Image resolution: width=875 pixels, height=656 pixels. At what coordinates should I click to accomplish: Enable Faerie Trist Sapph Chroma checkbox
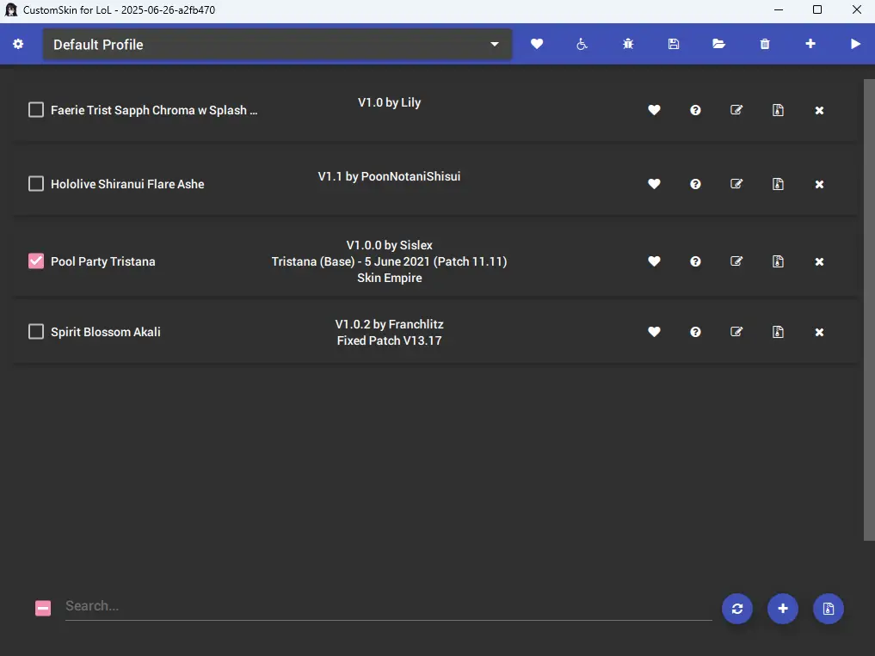point(36,110)
